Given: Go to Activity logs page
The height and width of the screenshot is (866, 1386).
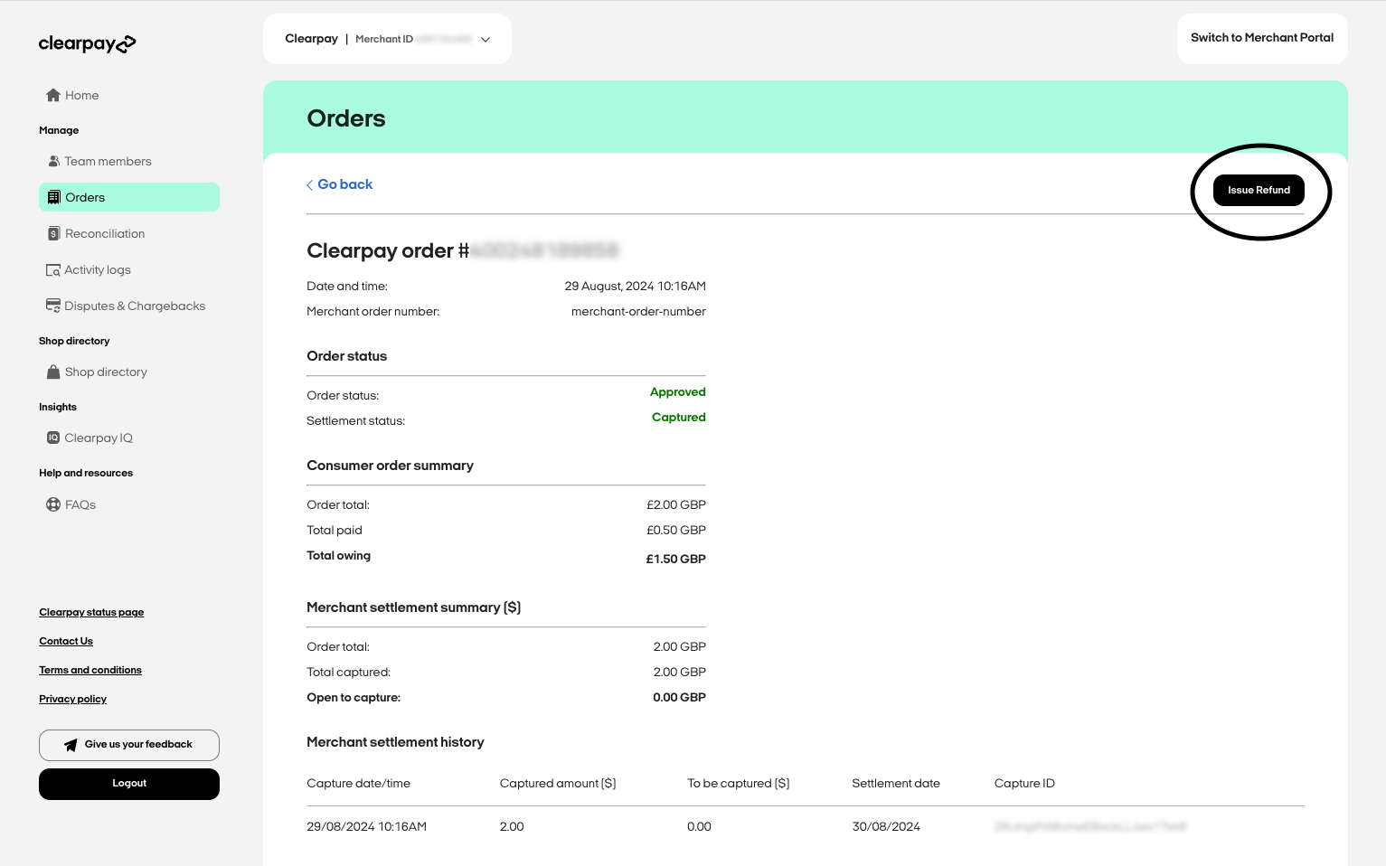Looking at the screenshot, I should tap(98, 269).
